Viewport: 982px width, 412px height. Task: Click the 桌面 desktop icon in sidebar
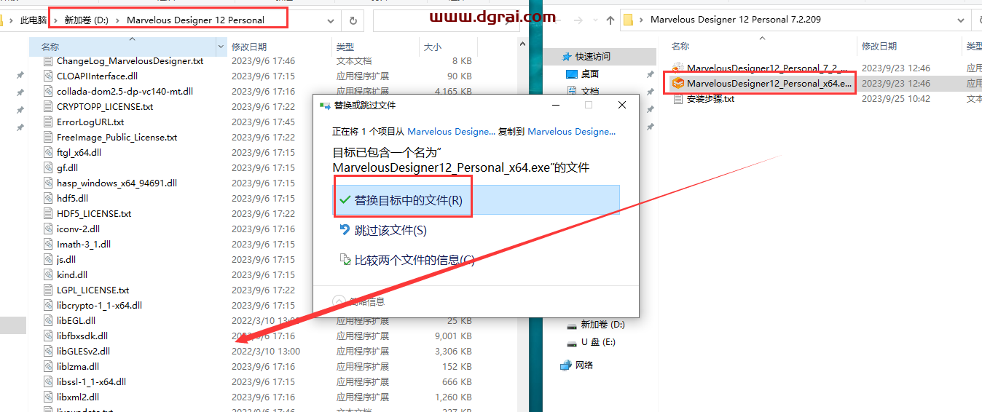pos(573,74)
